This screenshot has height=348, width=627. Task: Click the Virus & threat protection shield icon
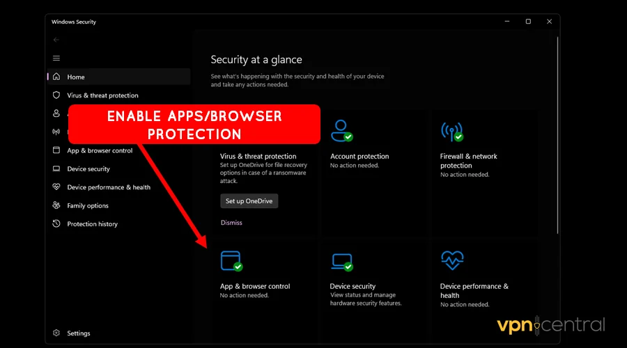coord(56,95)
